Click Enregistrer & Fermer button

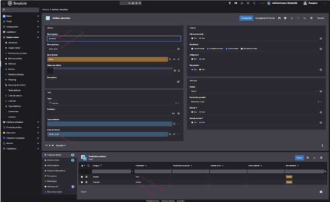[265, 18]
